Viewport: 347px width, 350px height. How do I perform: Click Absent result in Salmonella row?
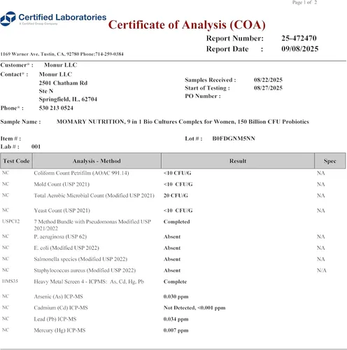(x=172, y=259)
